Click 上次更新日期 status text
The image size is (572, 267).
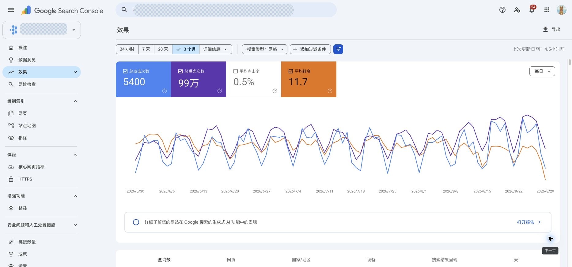tap(538, 49)
